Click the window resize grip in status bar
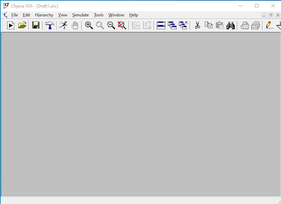 point(278,202)
